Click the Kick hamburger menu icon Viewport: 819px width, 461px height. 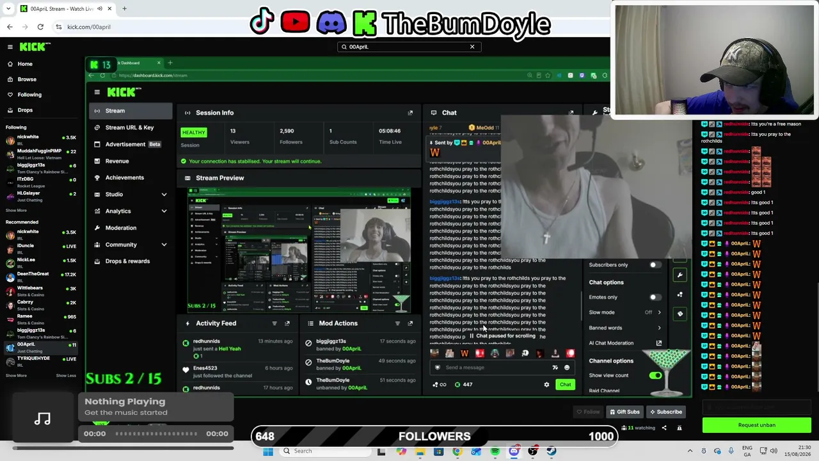[10, 47]
